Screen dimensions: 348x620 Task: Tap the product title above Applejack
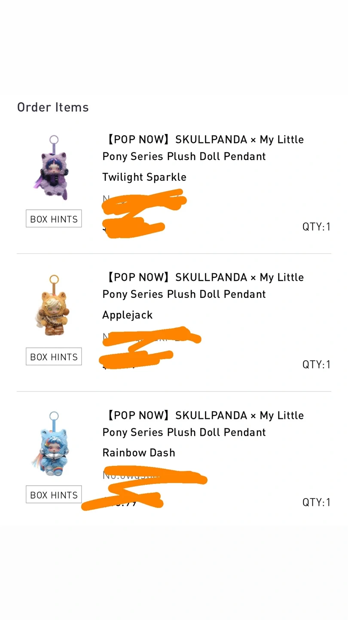pyautogui.click(x=203, y=285)
